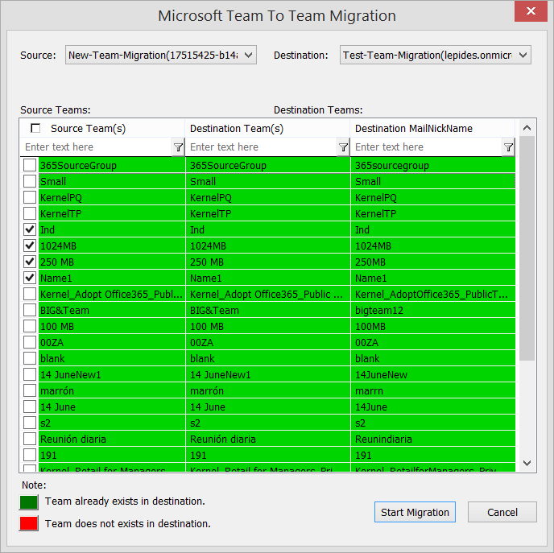Image resolution: width=554 pixels, height=553 pixels.
Task: Select destination team cell '14 June'
Action: click(x=268, y=406)
